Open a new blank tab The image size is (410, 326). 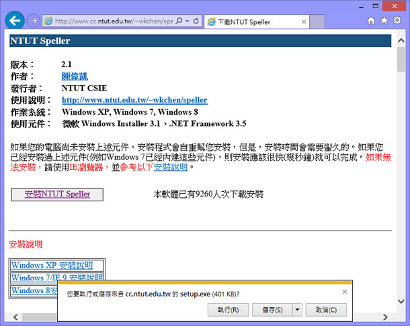point(317,21)
